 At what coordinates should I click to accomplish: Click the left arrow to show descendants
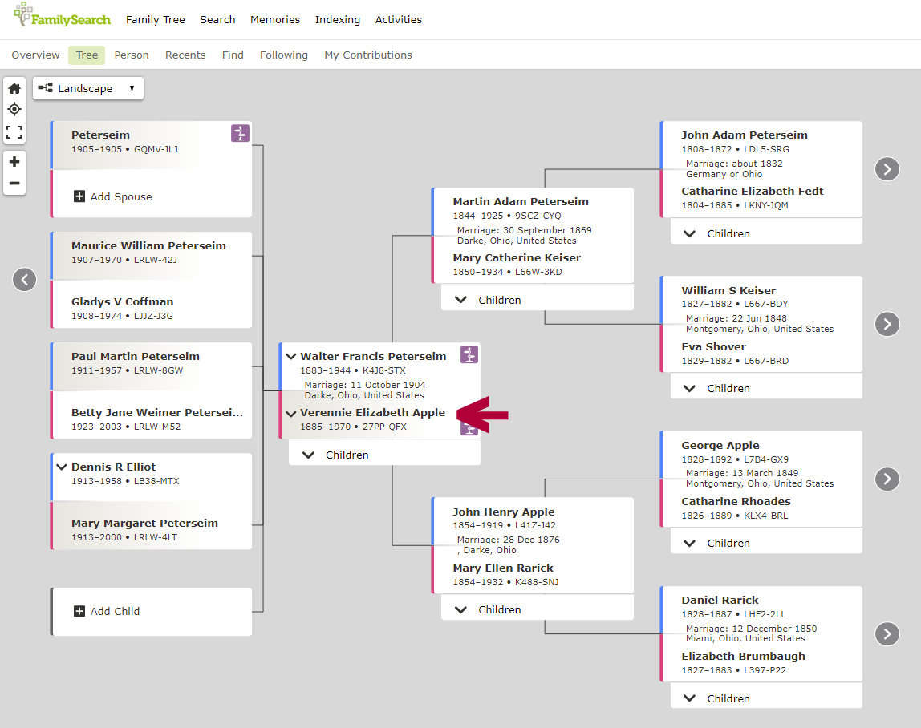pyautogui.click(x=25, y=279)
